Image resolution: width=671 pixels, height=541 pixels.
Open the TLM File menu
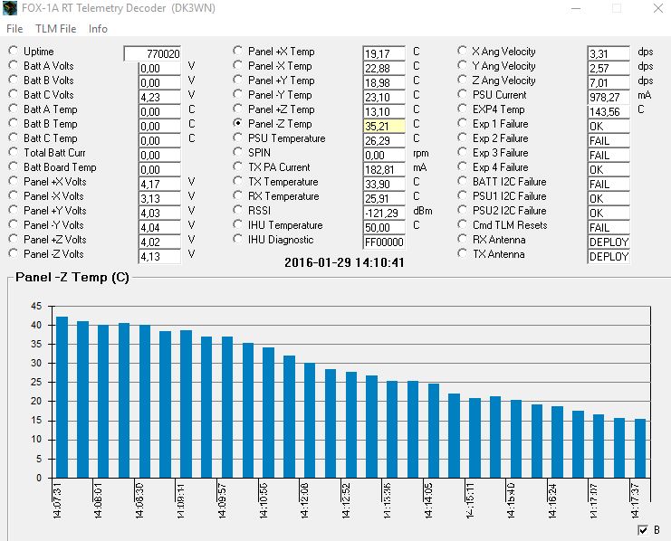tap(55, 29)
